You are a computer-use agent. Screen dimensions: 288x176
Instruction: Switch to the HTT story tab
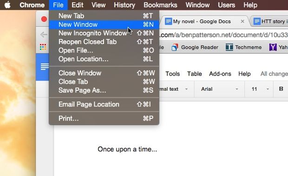click(275, 21)
